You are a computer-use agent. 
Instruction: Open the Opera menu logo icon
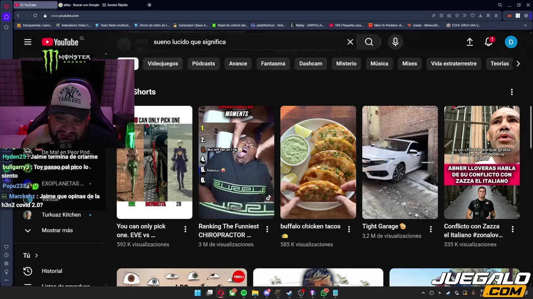(x=6, y=6)
